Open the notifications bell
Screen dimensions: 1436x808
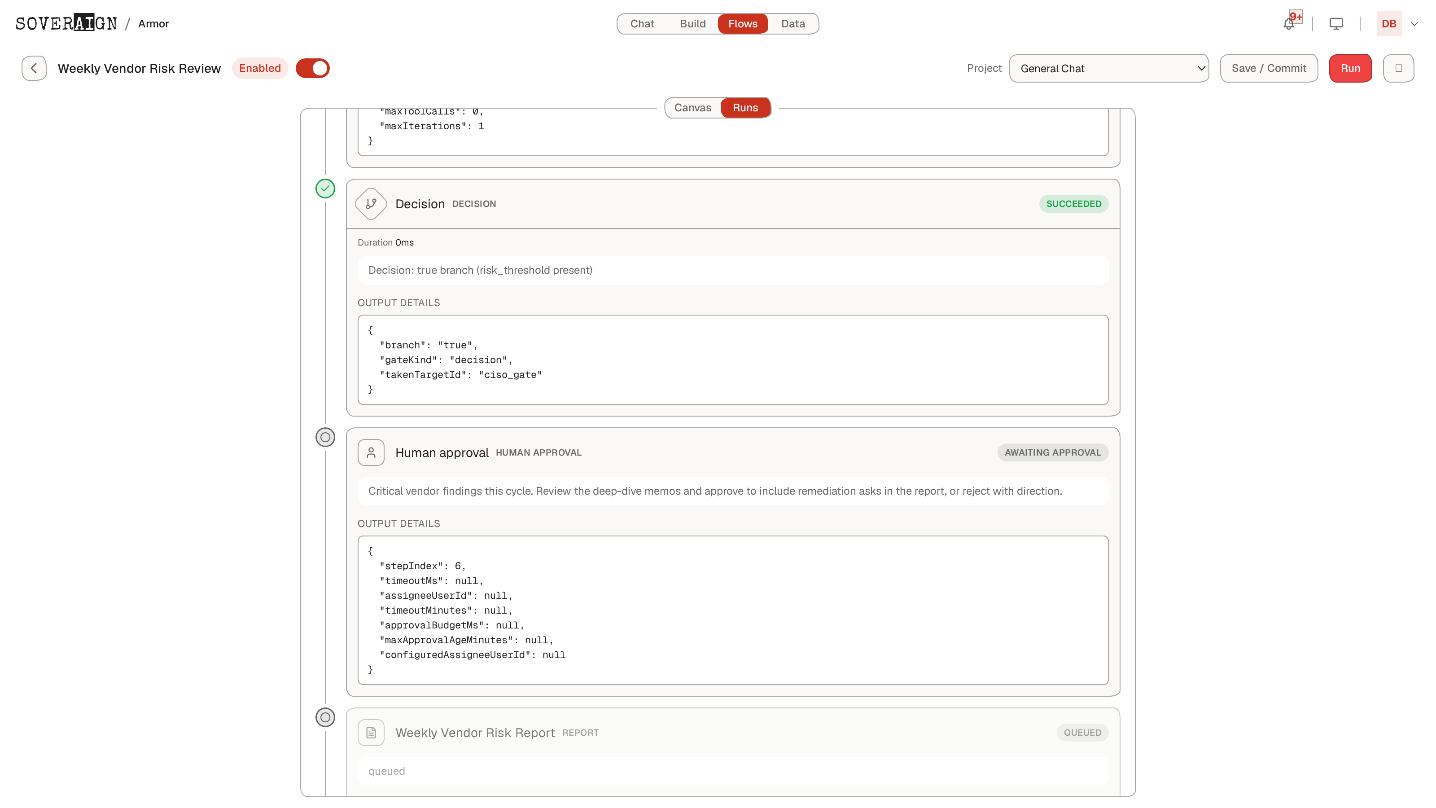tap(1288, 24)
